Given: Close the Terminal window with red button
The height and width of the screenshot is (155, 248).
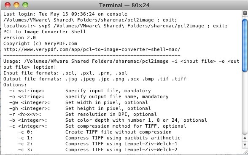Looking at the screenshot, I should tap(8, 5).
